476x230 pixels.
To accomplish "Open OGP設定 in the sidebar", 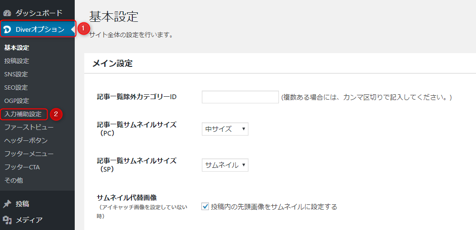I will (17, 101).
